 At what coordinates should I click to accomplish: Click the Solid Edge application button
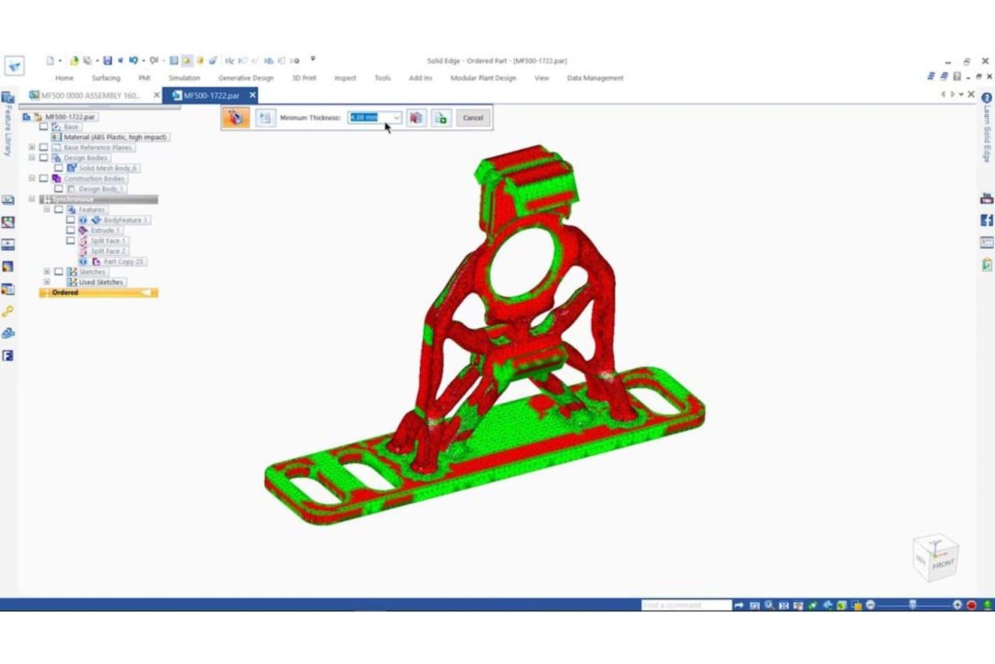click(14, 65)
